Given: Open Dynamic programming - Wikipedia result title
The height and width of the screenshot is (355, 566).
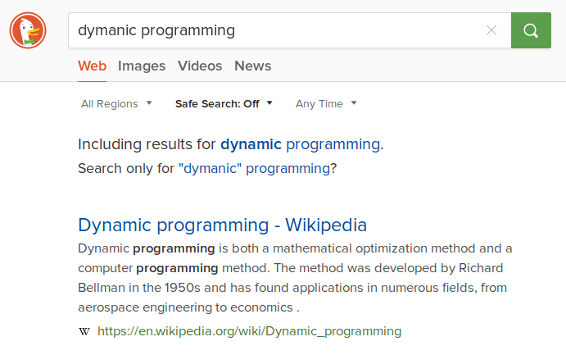Looking at the screenshot, I should click(222, 225).
